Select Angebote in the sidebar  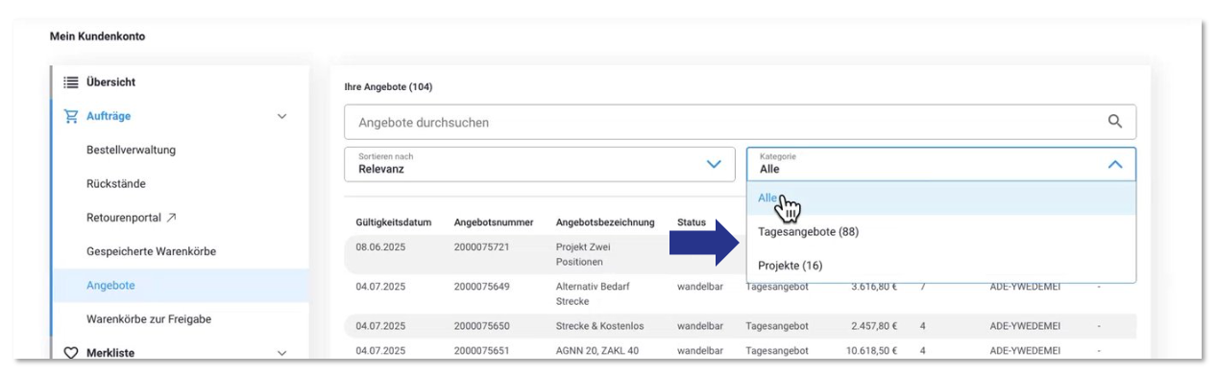coord(180,286)
